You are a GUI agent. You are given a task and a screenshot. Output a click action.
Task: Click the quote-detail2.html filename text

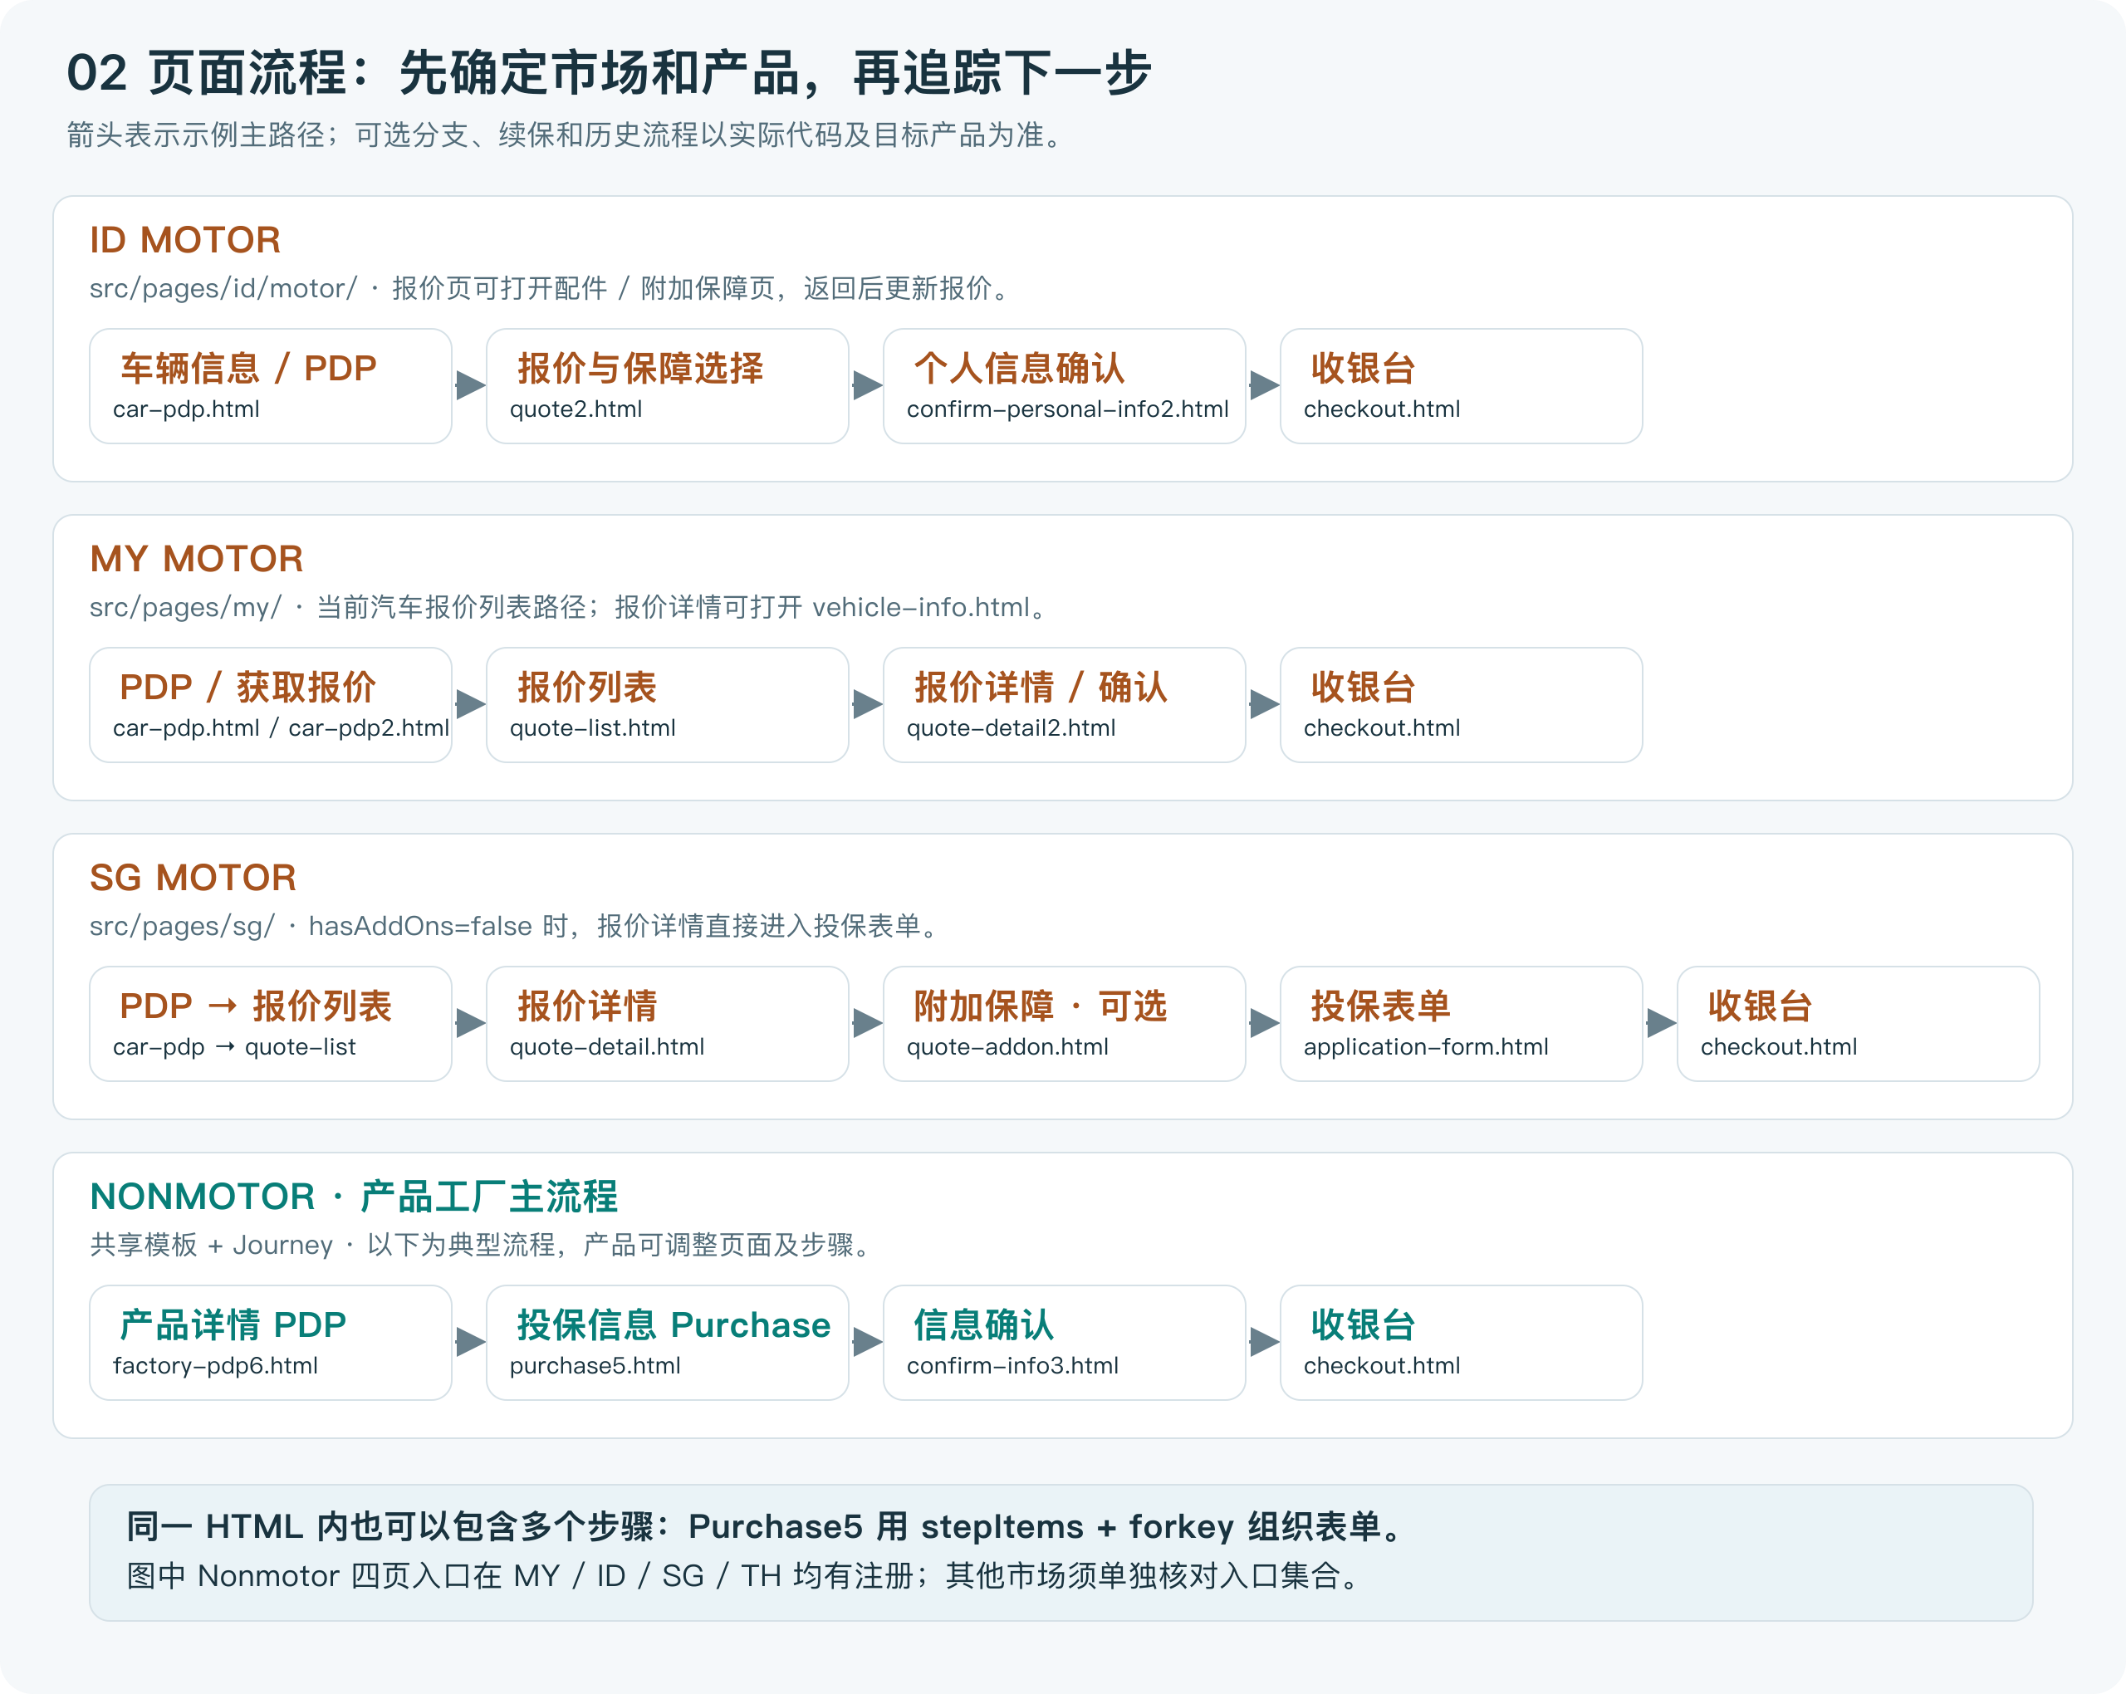click(1011, 727)
